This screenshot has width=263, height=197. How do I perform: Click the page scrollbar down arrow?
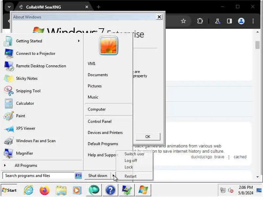[x=257, y=177]
